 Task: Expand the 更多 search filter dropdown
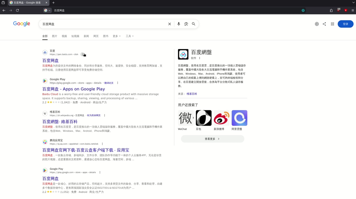coord(116,36)
